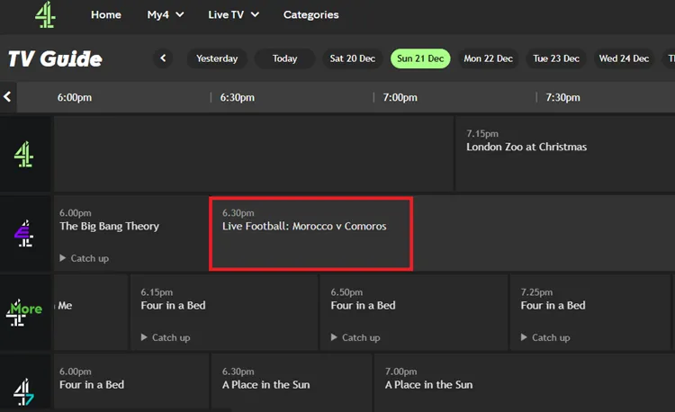Choose Wed 24 Dec in date bar

(x=624, y=58)
